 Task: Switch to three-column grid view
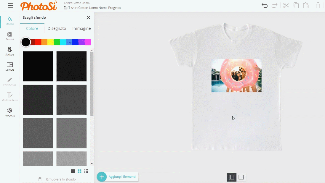[86, 171]
